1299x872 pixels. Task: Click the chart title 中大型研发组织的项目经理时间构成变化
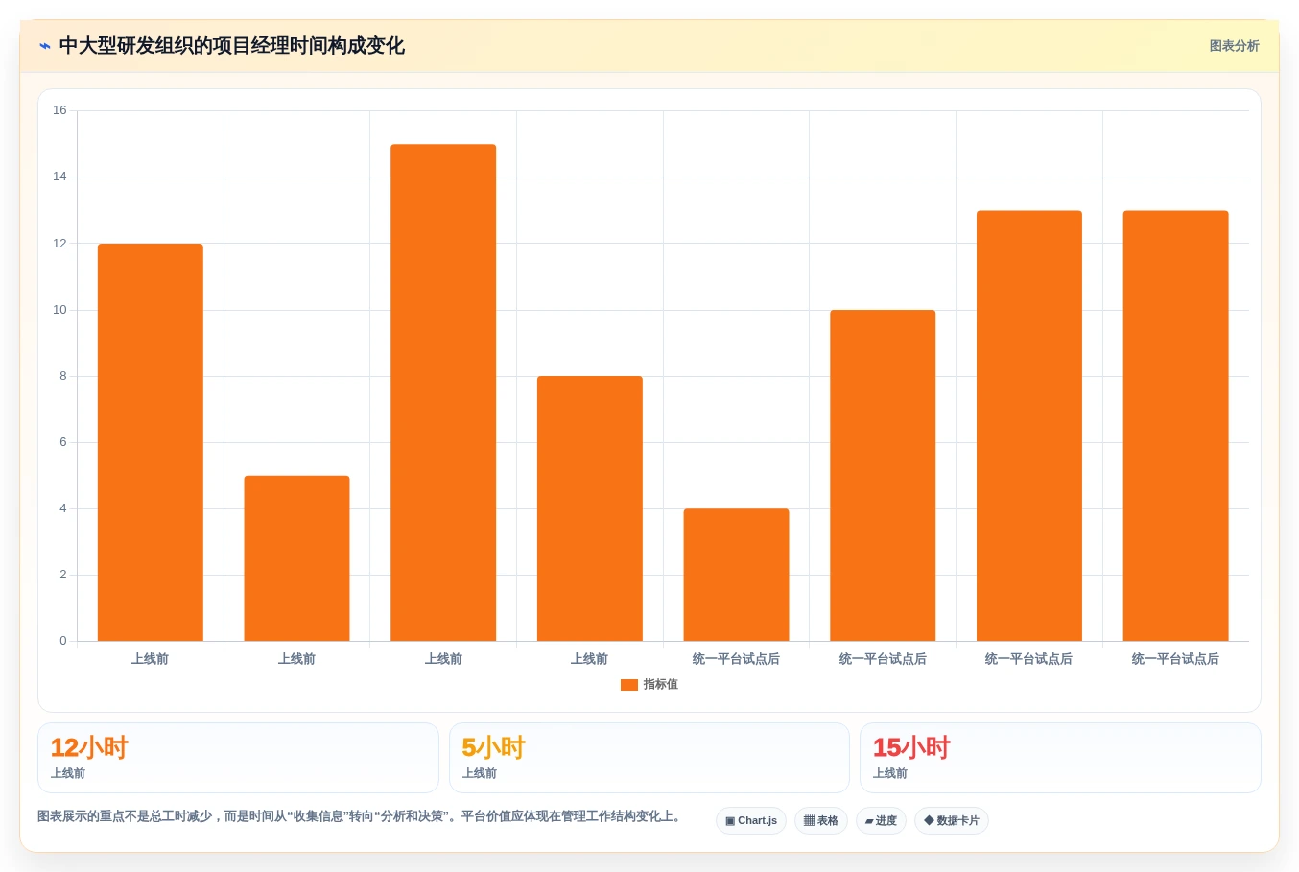pos(231,46)
